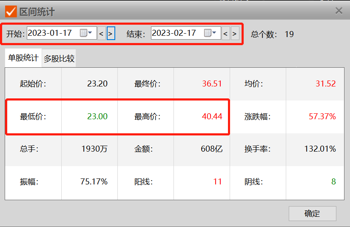350x227 pixels.
Task: Advance start date with the > arrow
Action: (111, 33)
